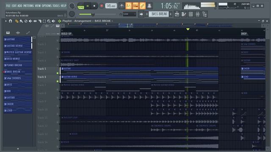Show automation clips in picker panel
Screen dimensions: 271x152
[x=28, y=33]
